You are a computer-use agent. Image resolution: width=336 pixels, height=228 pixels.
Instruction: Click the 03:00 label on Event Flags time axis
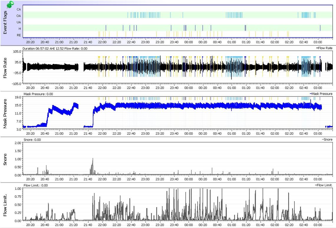click(x=318, y=42)
